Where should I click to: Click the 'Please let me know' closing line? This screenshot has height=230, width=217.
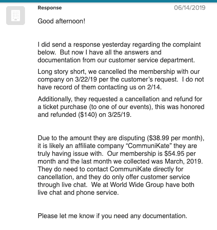tap(112, 216)
